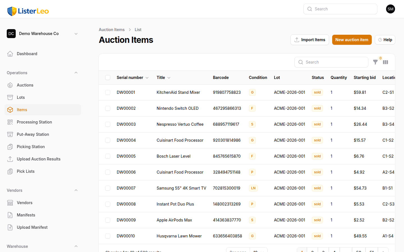Open Auctions in the sidebar menu
The height and width of the screenshot is (252, 404).
(x=25, y=85)
